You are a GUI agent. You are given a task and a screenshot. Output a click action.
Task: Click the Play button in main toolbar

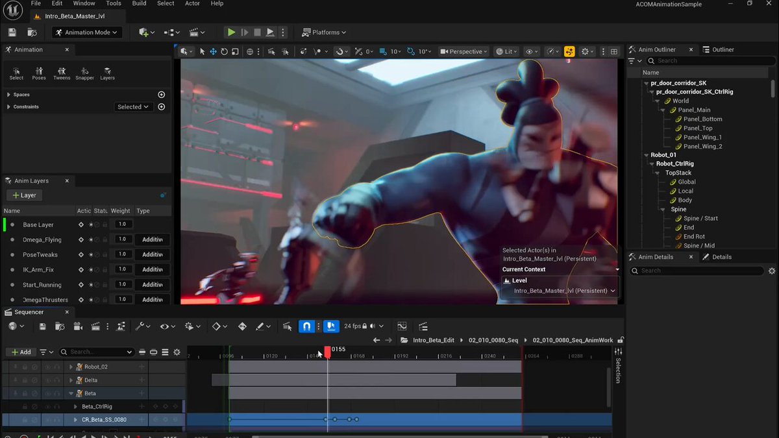[231, 32]
